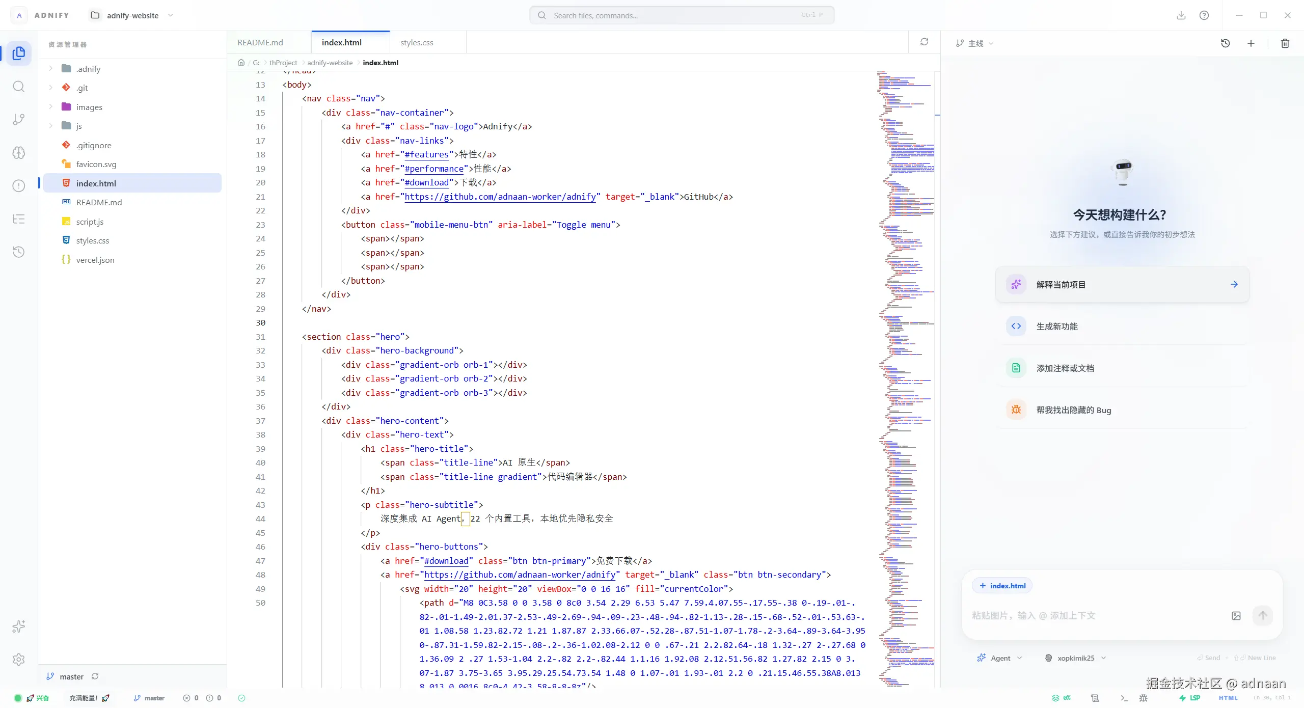The image size is (1304, 708).
Task: Open chat history clock icon
Action: [x=1226, y=43]
